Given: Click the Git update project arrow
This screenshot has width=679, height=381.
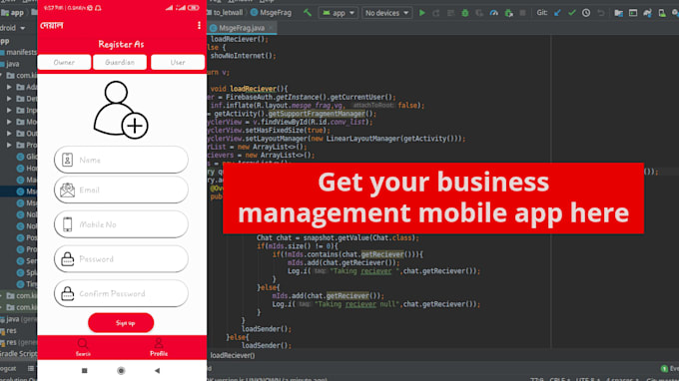Looking at the screenshot, I should tap(557, 13).
